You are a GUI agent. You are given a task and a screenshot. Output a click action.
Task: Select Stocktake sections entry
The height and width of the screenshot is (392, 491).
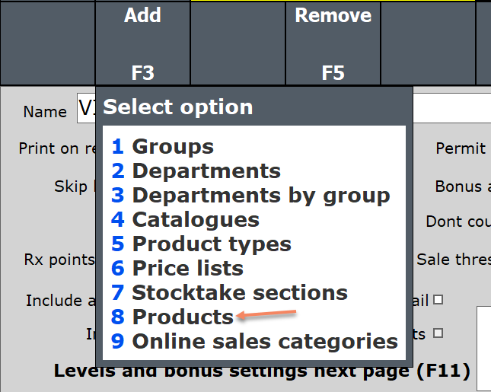[229, 292]
